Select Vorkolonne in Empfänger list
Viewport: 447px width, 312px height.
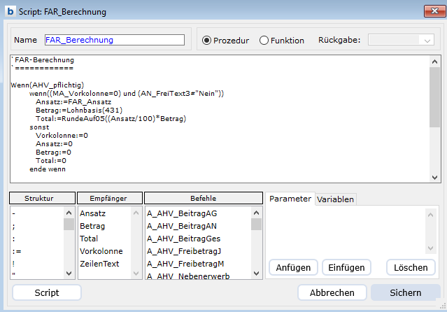point(101,251)
